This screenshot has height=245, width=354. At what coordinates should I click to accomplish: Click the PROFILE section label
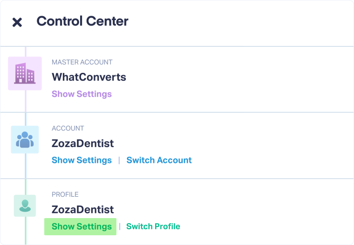click(65, 194)
